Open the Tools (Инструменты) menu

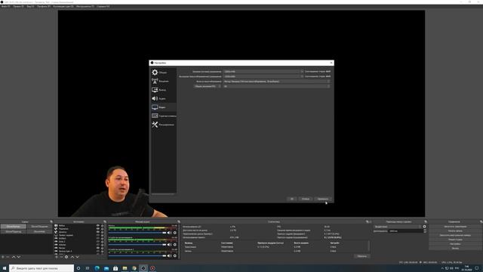pos(85,6)
